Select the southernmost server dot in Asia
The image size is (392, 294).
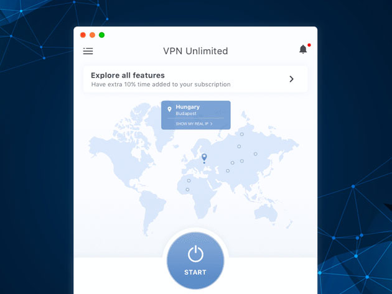pos(228,171)
